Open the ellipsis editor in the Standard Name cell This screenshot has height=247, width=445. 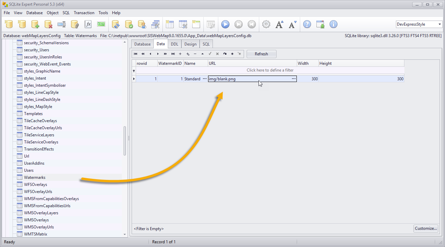tap(204, 79)
